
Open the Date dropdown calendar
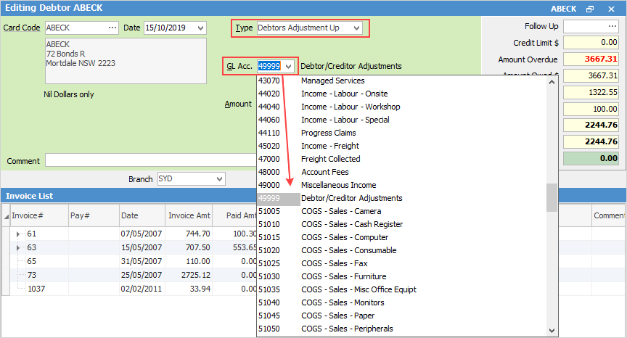coord(200,28)
